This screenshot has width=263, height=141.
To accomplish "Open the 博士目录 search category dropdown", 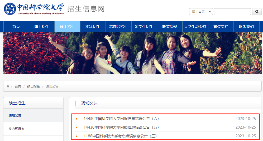I will (x=201, y=12).
